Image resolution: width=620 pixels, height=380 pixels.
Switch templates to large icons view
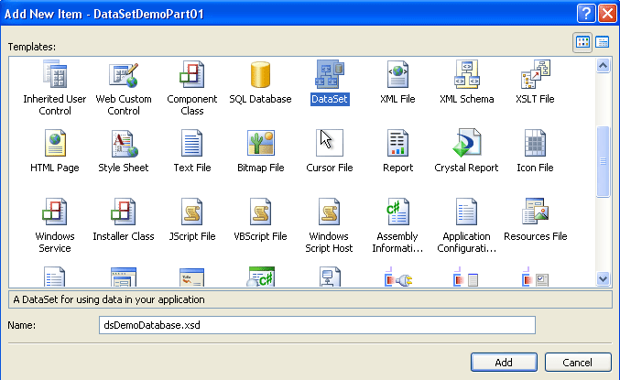582,42
